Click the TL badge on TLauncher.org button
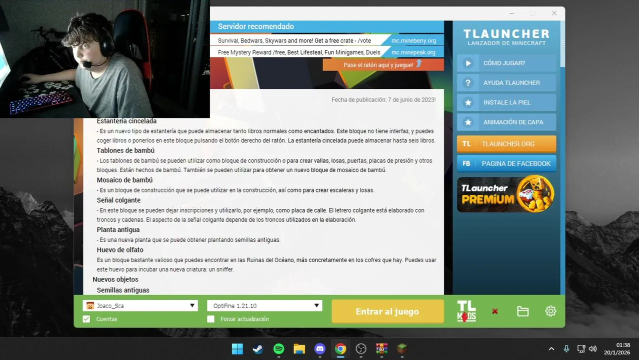Image resolution: width=639 pixels, height=360 pixels. point(466,143)
